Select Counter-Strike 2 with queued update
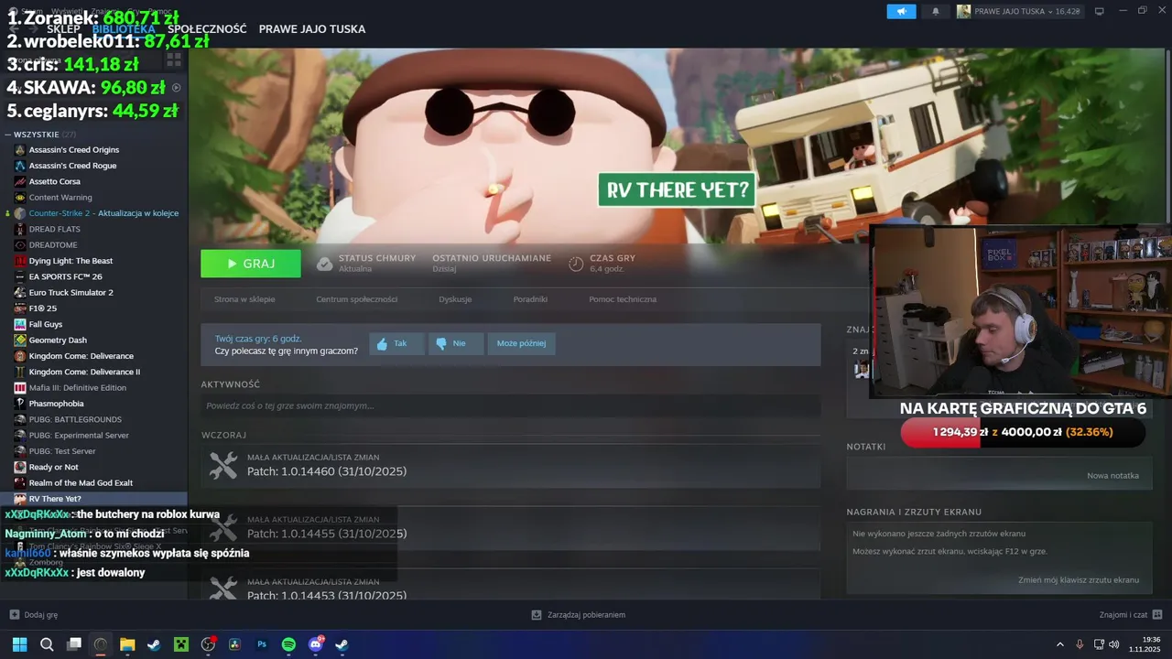 [103, 213]
